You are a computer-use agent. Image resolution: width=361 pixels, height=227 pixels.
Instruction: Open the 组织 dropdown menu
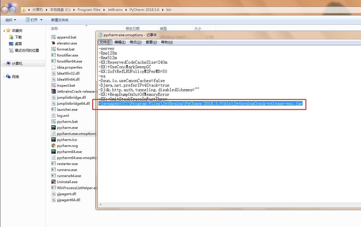(11, 20)
